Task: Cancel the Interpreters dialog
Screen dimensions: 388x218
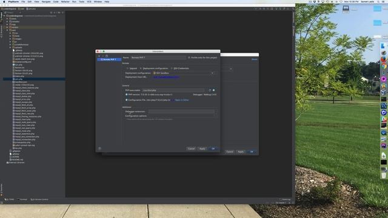Action: click(x=192, y=149)
